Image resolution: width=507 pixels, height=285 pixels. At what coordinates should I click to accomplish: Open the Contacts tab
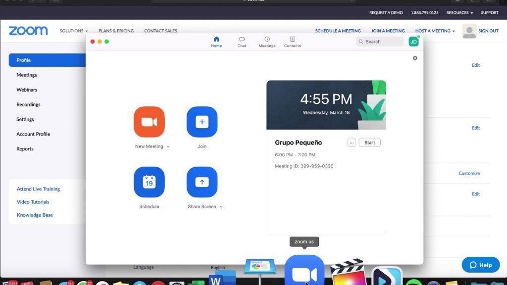click(x=292, y=42)
